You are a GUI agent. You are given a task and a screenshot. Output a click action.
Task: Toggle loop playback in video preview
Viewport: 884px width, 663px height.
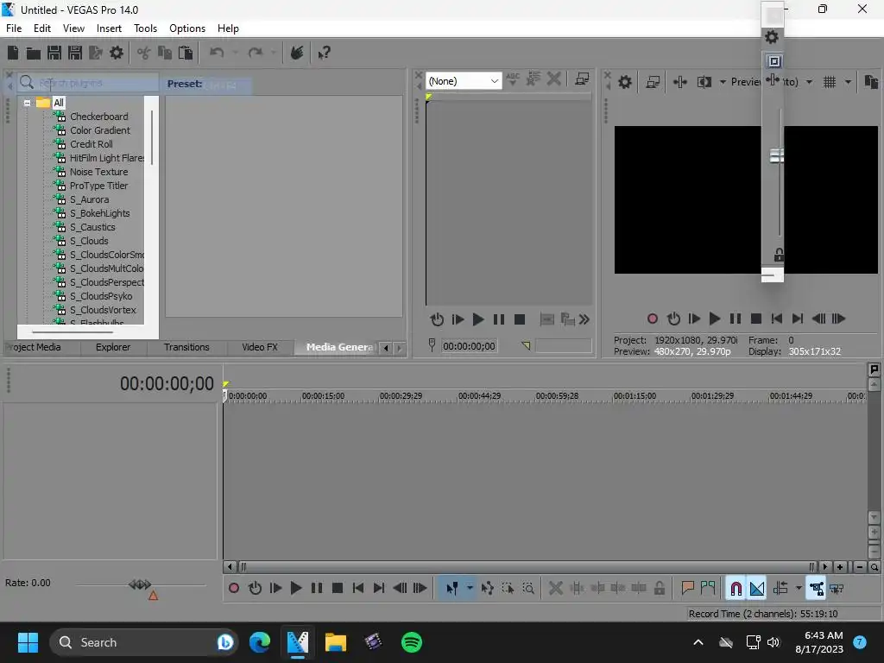coord(673,319)
